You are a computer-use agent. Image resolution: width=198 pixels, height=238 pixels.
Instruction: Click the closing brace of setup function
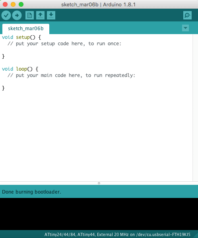3,56
